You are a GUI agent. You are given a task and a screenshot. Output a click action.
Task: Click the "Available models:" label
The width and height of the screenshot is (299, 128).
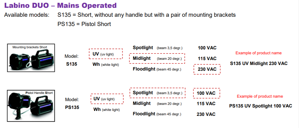[x=27, y=15]
